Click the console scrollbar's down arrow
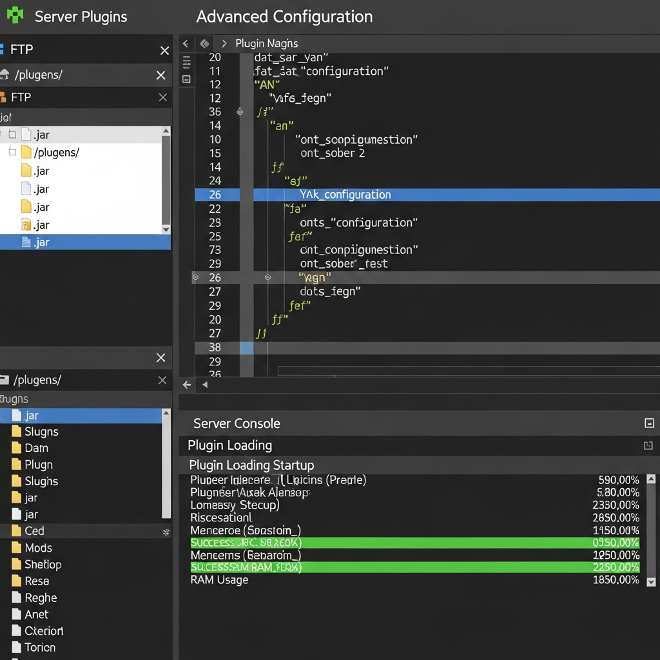This screenshot has width=660, height=660. pos(651,582)
